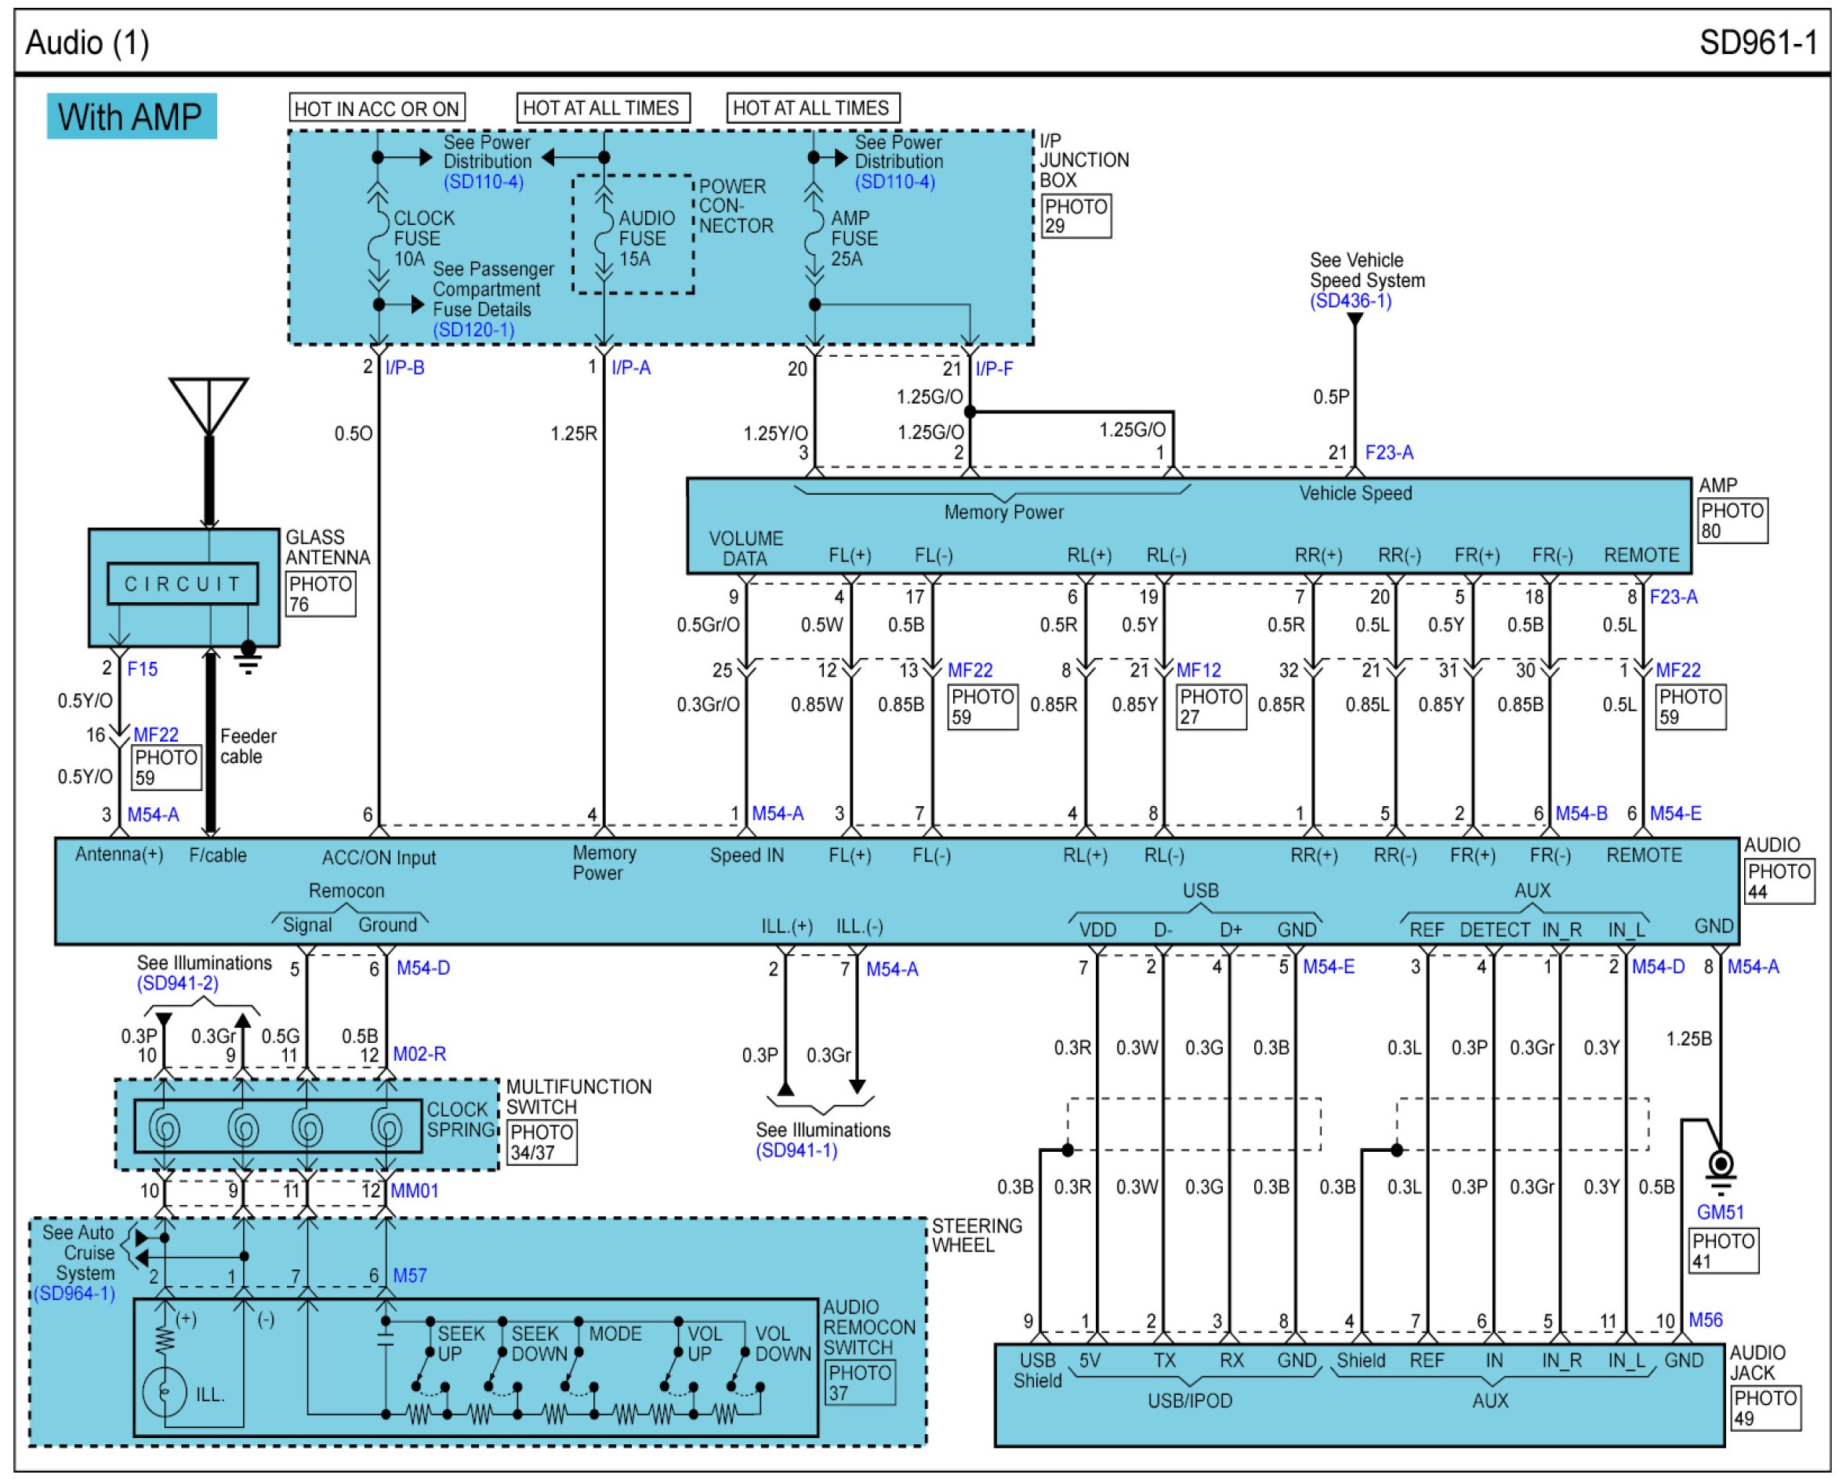Click the PHOTO 80 amp box

click(1733, 521)
